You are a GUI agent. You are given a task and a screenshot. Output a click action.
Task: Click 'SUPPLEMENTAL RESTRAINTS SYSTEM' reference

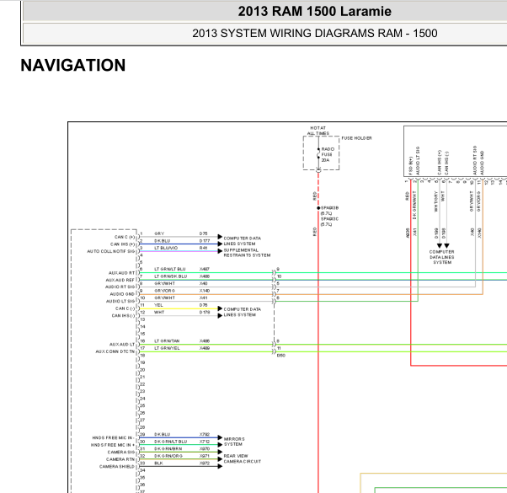[247, 253]
